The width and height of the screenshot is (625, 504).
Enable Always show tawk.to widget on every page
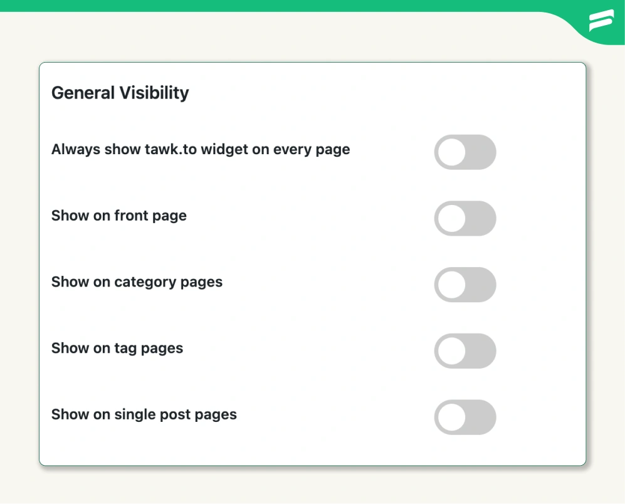[465, 152]
